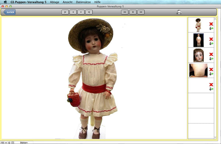Pause the slideshow playback

click(x=133, y=12)
